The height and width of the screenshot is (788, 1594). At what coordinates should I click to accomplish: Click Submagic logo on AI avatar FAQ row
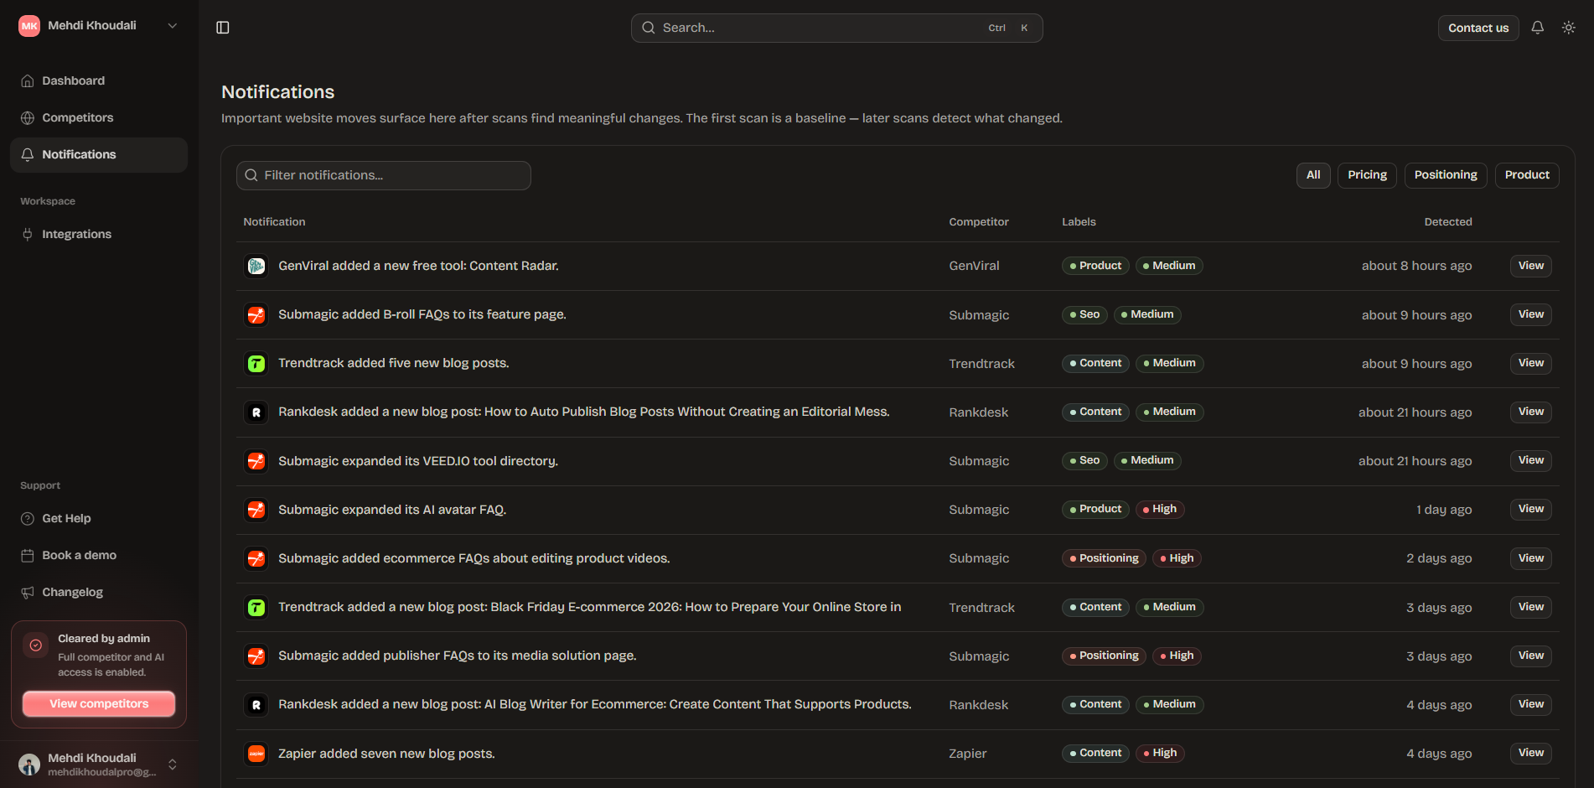[256, 510]
